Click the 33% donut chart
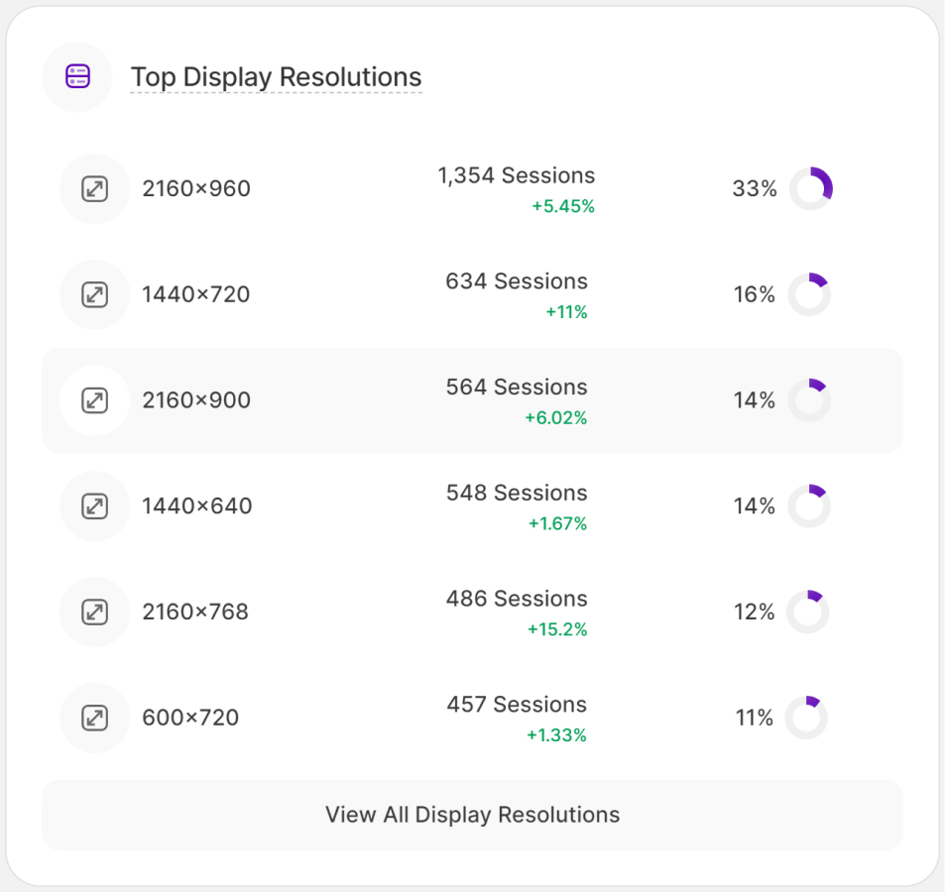The width and height of the screenshot is (945, 892). tap(811, 188)
